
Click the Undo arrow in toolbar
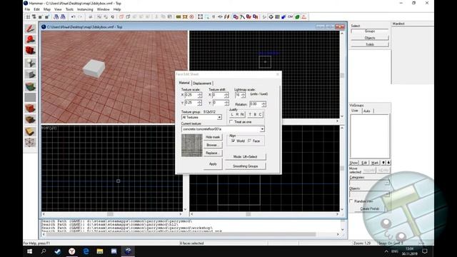tap(73, 17)
